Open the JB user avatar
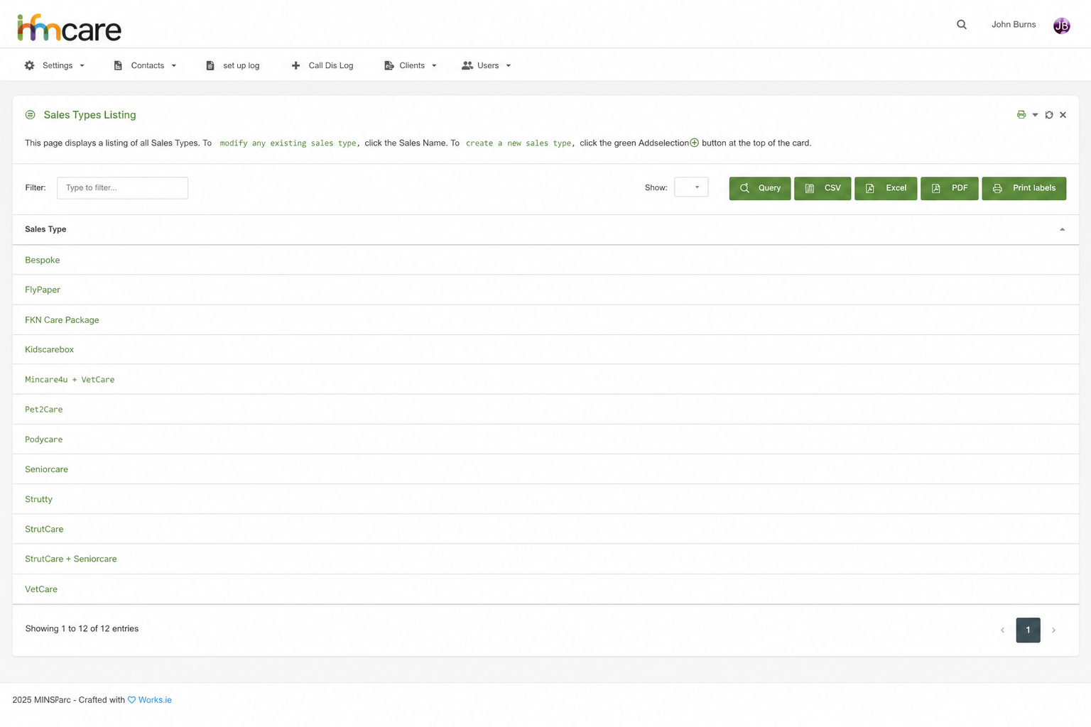Screen dimensions: 1091x727 1061,26
